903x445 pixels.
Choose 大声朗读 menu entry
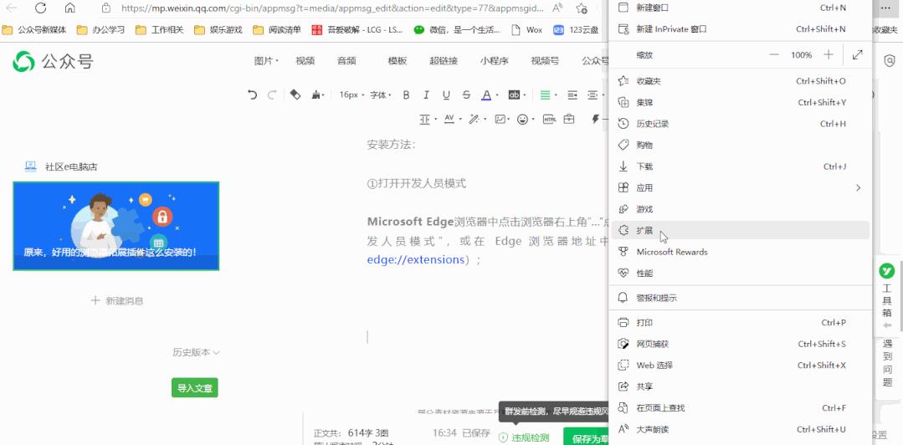(740, 429)
